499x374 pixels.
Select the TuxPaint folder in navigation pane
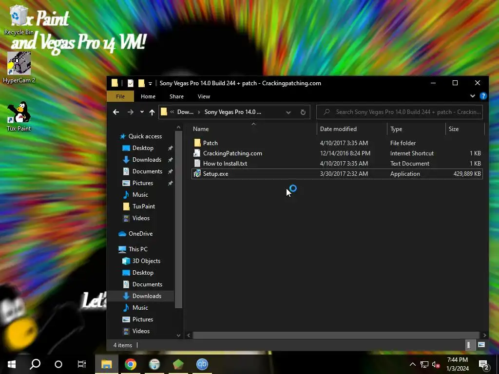pyautogui.click(x=144, y=206)
